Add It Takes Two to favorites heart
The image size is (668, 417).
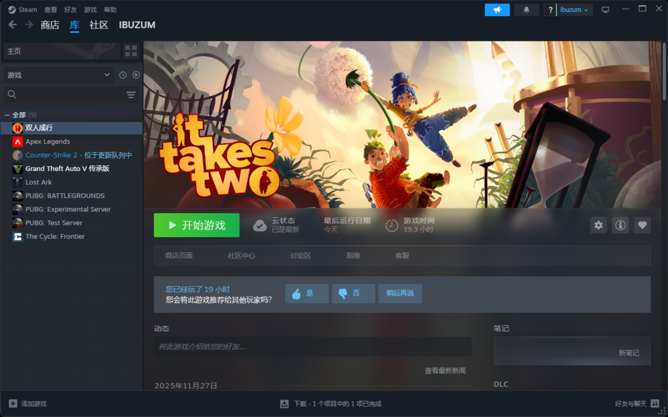pyautogui.click(x=642, y=225)
